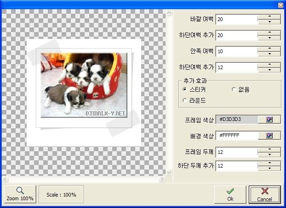Increase 하단여백 추가 value 20 with up arrow

tap(269, 33)
